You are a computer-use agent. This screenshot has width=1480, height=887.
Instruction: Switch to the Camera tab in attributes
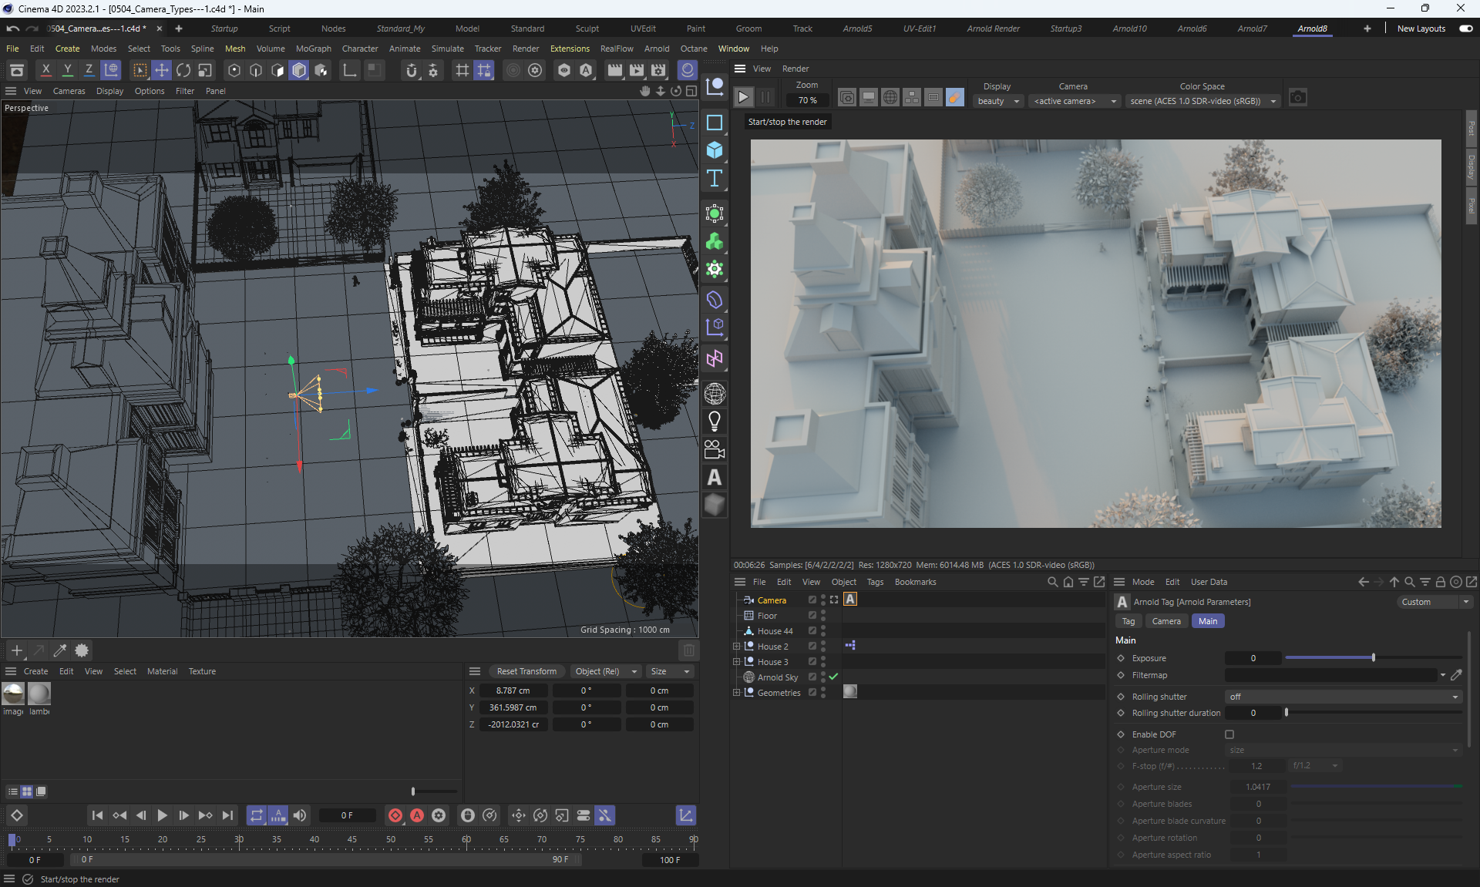(1165, 621)
